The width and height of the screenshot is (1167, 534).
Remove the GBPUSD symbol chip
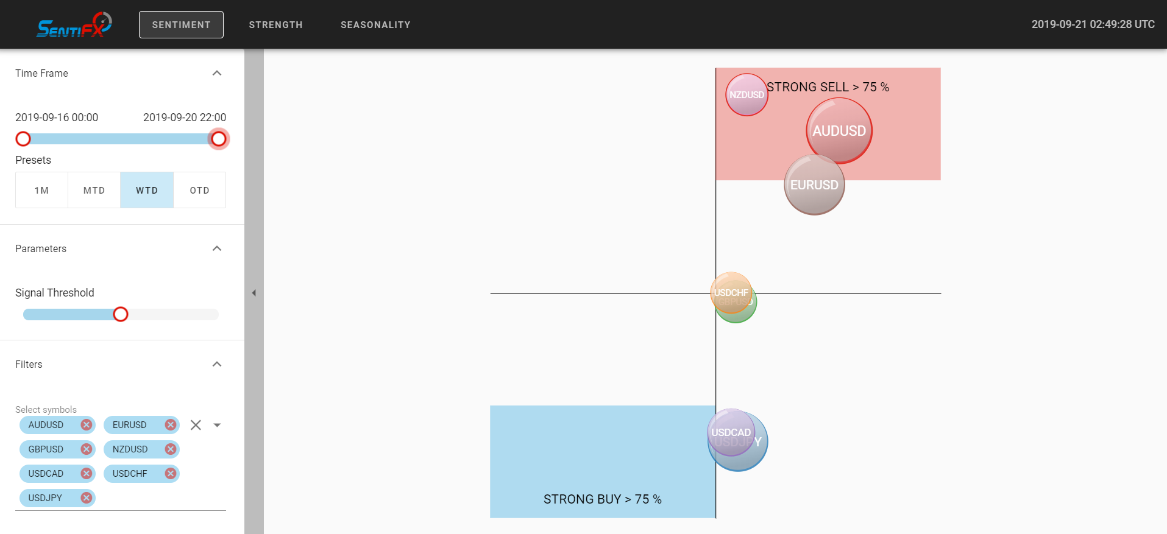(87, 449)
